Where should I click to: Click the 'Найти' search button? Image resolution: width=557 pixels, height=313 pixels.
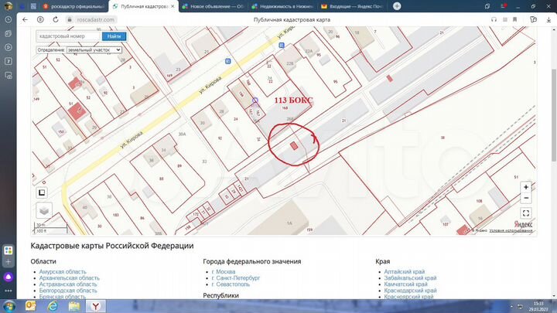click(x=114, y=36)
